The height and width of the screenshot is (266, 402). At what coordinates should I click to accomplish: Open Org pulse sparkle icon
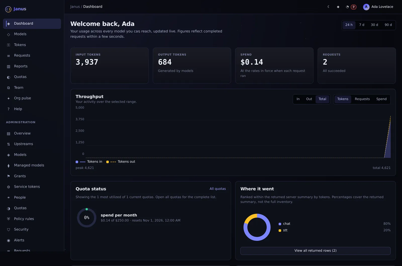[x=9, y=98]
